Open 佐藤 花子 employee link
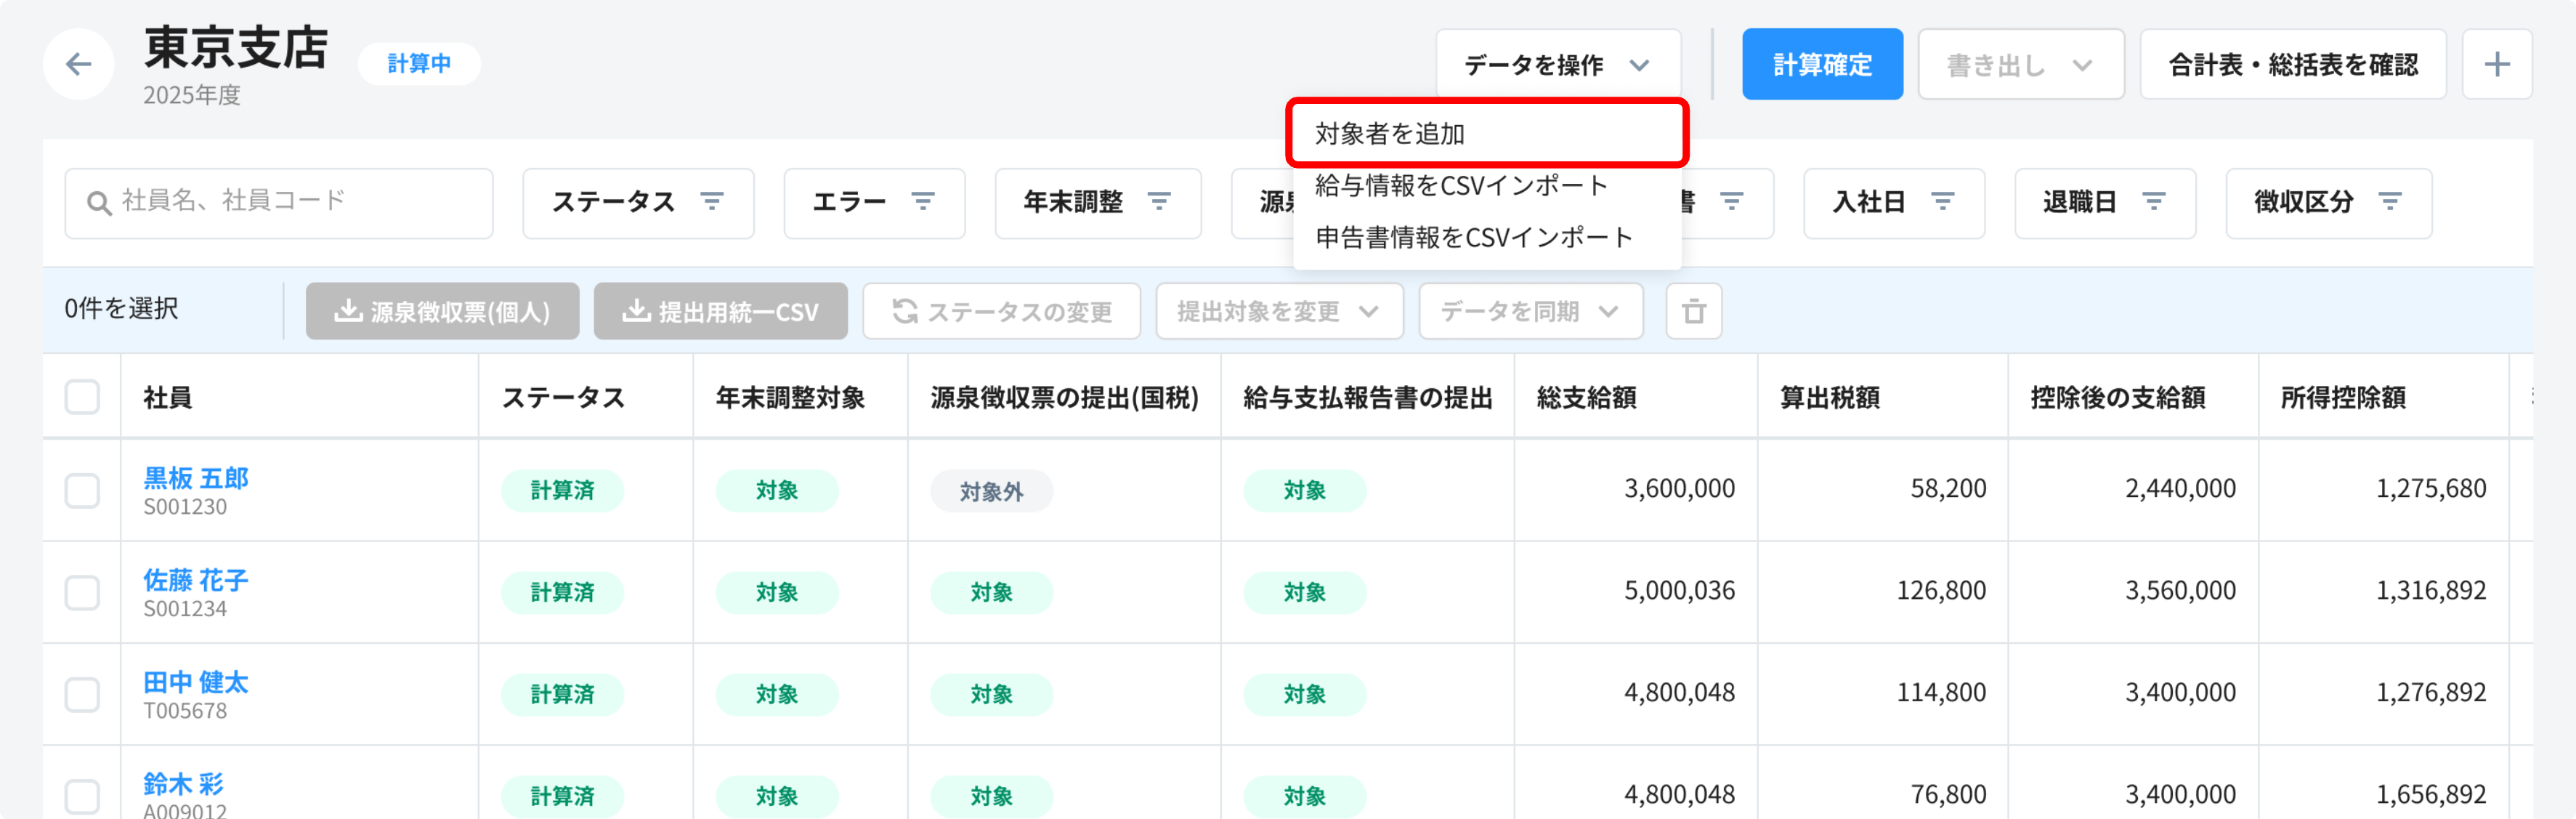This screenshot has width=2576, height=819. point(195,580)
